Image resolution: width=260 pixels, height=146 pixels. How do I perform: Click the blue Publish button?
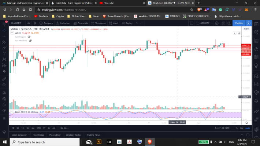tap(239, 23)
